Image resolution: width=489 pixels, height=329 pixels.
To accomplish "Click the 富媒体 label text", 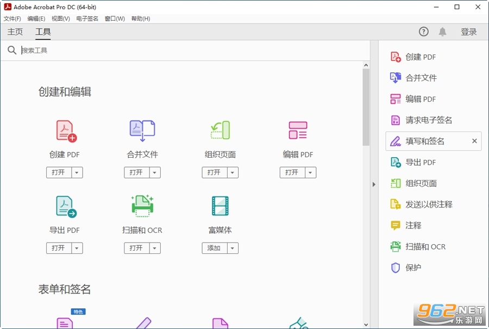I will 220,231.
